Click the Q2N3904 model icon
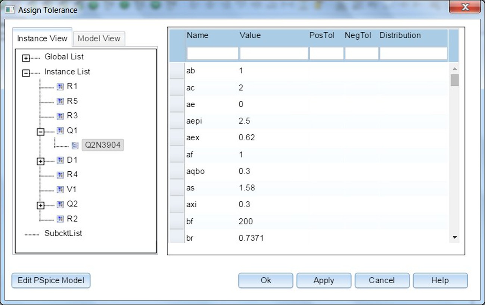Screen dimensions: 485x305 75,146
